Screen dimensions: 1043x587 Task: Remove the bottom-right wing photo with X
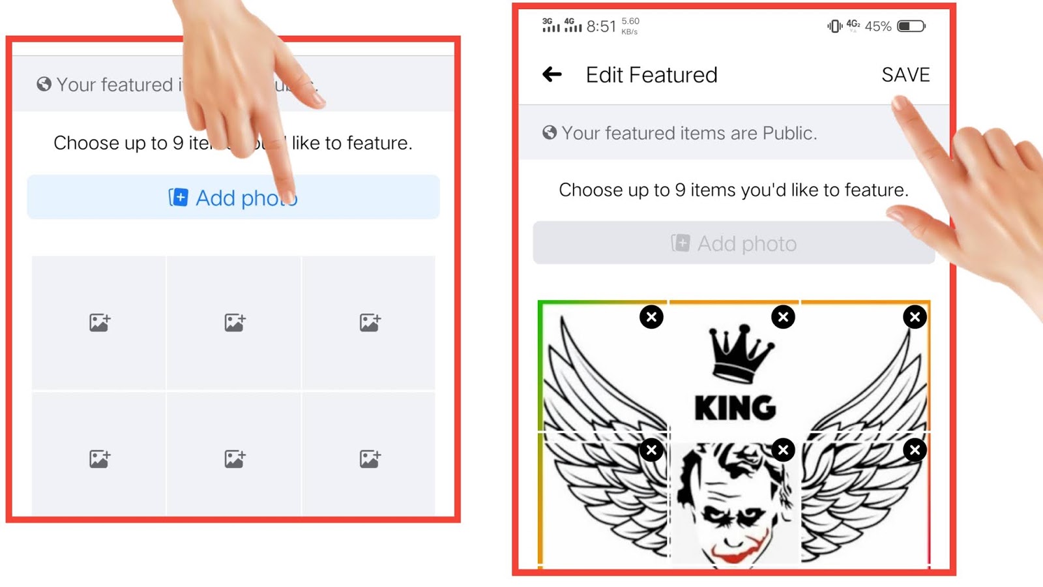[915, 450]
